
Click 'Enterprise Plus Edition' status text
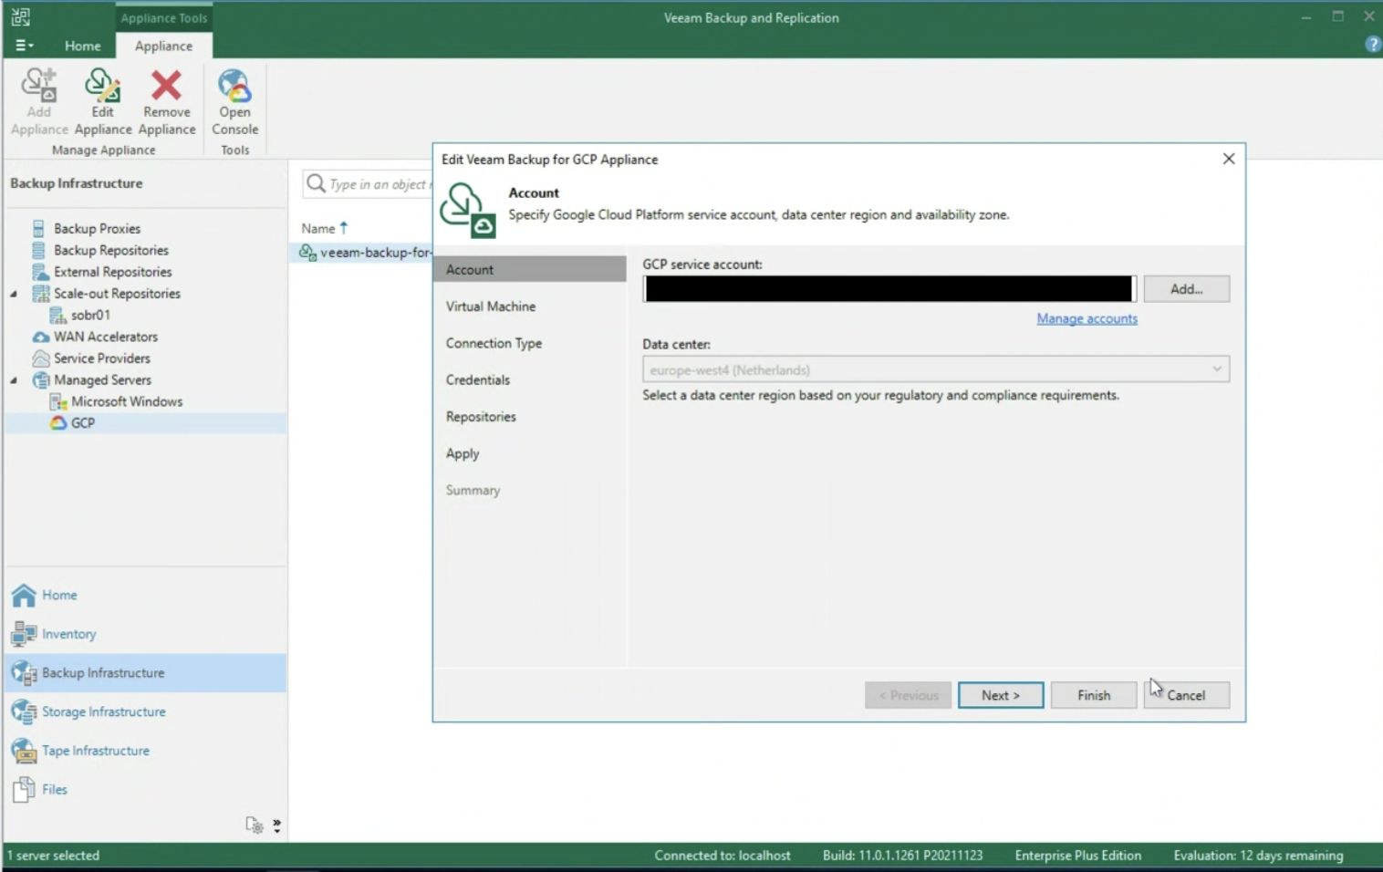point(1078,856)
